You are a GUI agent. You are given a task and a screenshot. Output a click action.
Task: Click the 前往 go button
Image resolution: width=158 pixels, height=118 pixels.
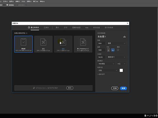70,88
